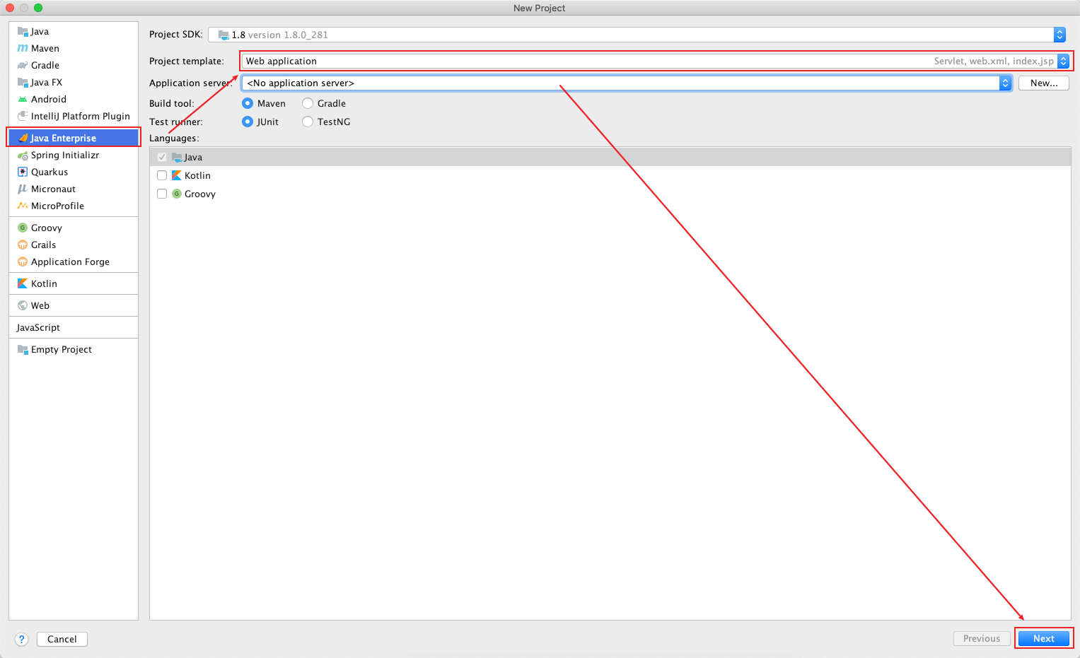Viewport: 1080px width, 658px height.
Task: Click the Maven 'm' icon
Action: (x=23, y=48)
